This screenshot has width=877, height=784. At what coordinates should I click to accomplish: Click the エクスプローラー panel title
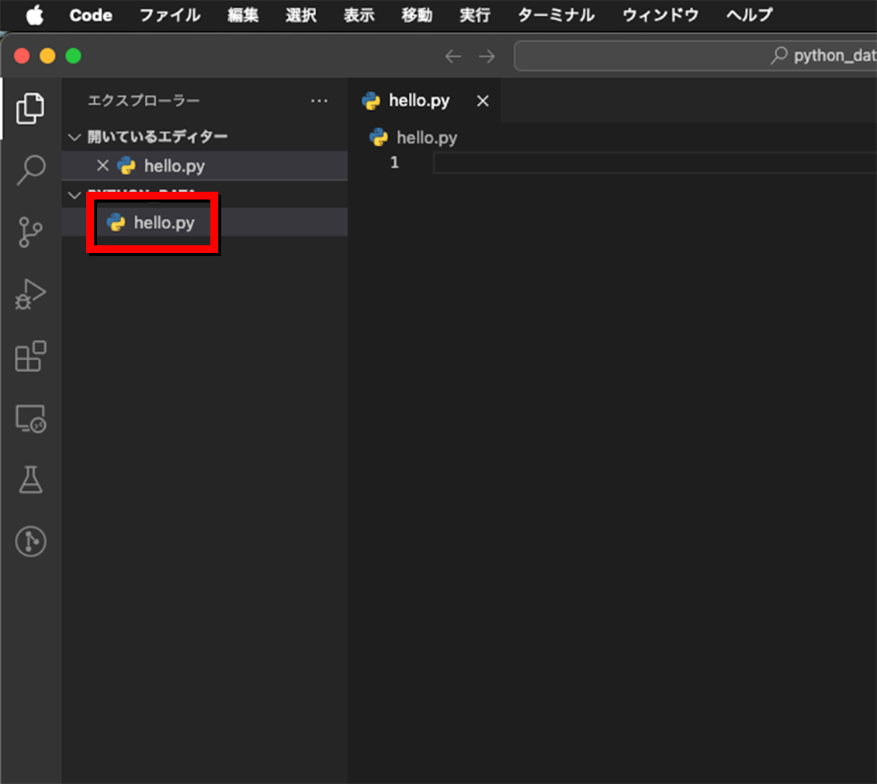(x=144, y=101)
